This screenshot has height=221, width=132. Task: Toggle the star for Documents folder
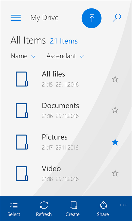115,110
